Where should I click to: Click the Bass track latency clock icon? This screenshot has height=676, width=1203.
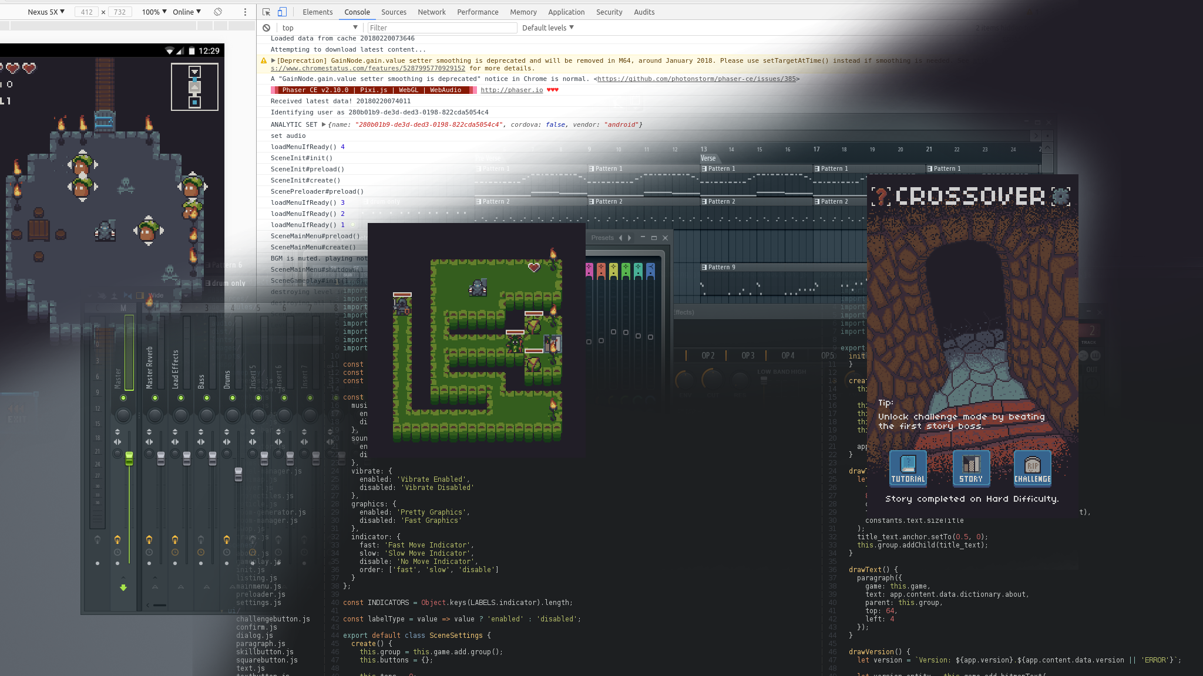tap(201, 552)
